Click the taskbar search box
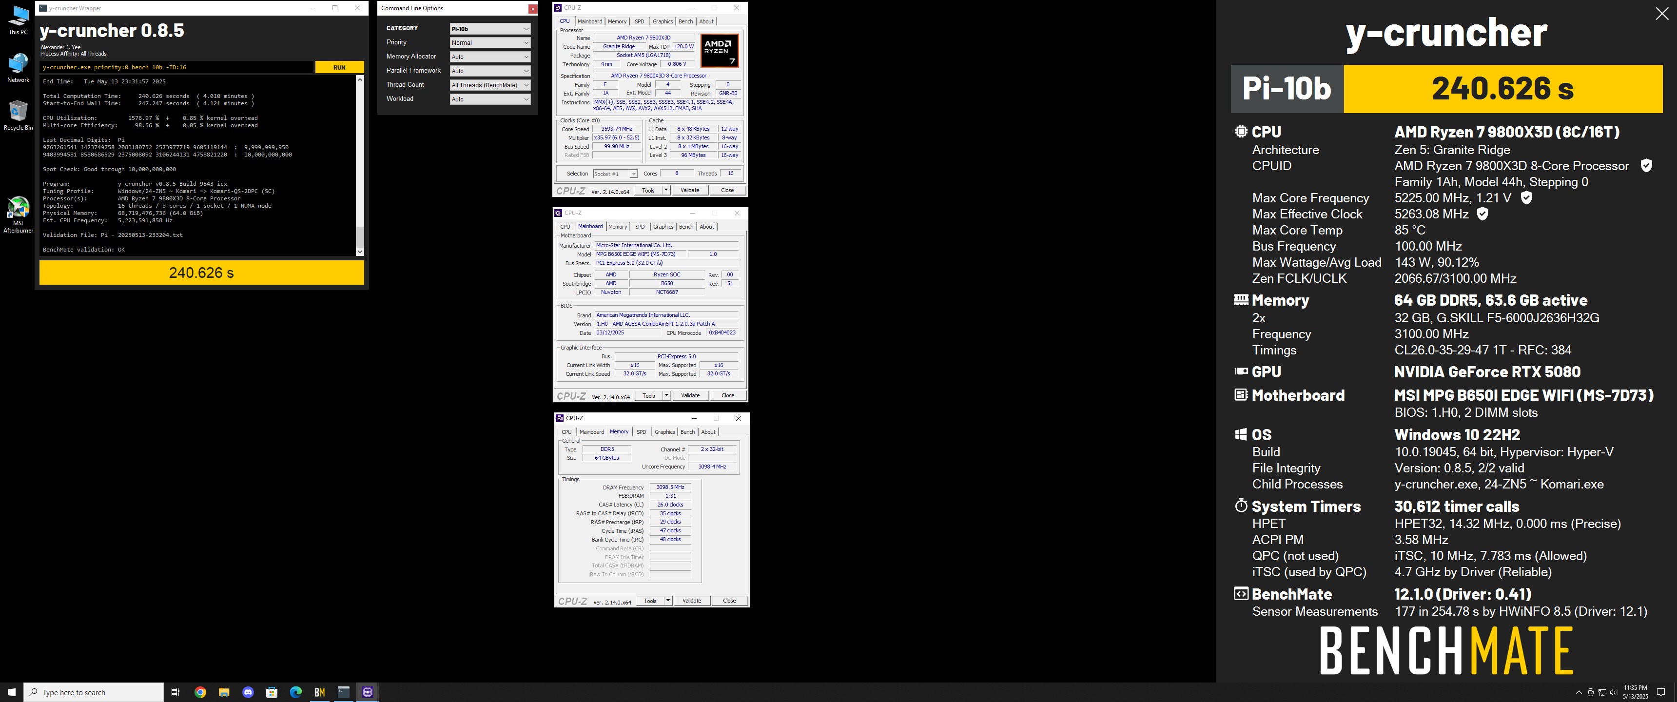Image resolution: width=1677 pixels, height=702 pixels. click(x=94, y=692)
